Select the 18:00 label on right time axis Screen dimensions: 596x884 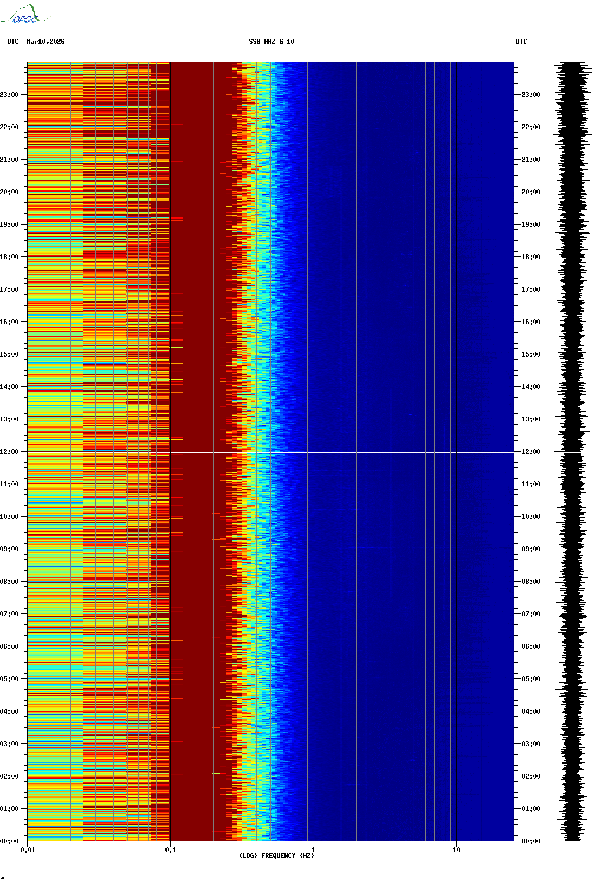pos(531,257)
